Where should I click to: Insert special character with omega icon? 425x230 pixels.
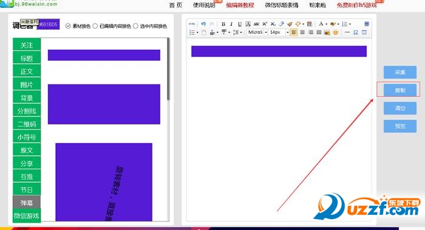pyautogui.click(x=356, y=33)
